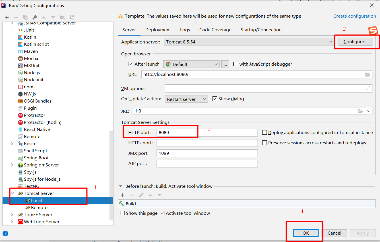Viewport: 380px width, 242px height.
Task: Click the expand icon in VM options field
Action: pyautogui.click(x=368, y=88)
